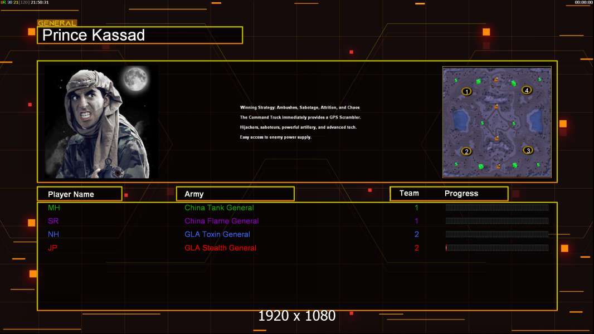The height and width of the screenshot is (334, 594).
Task: Click the right blue lake on minimap
Action: click(535, 120)
